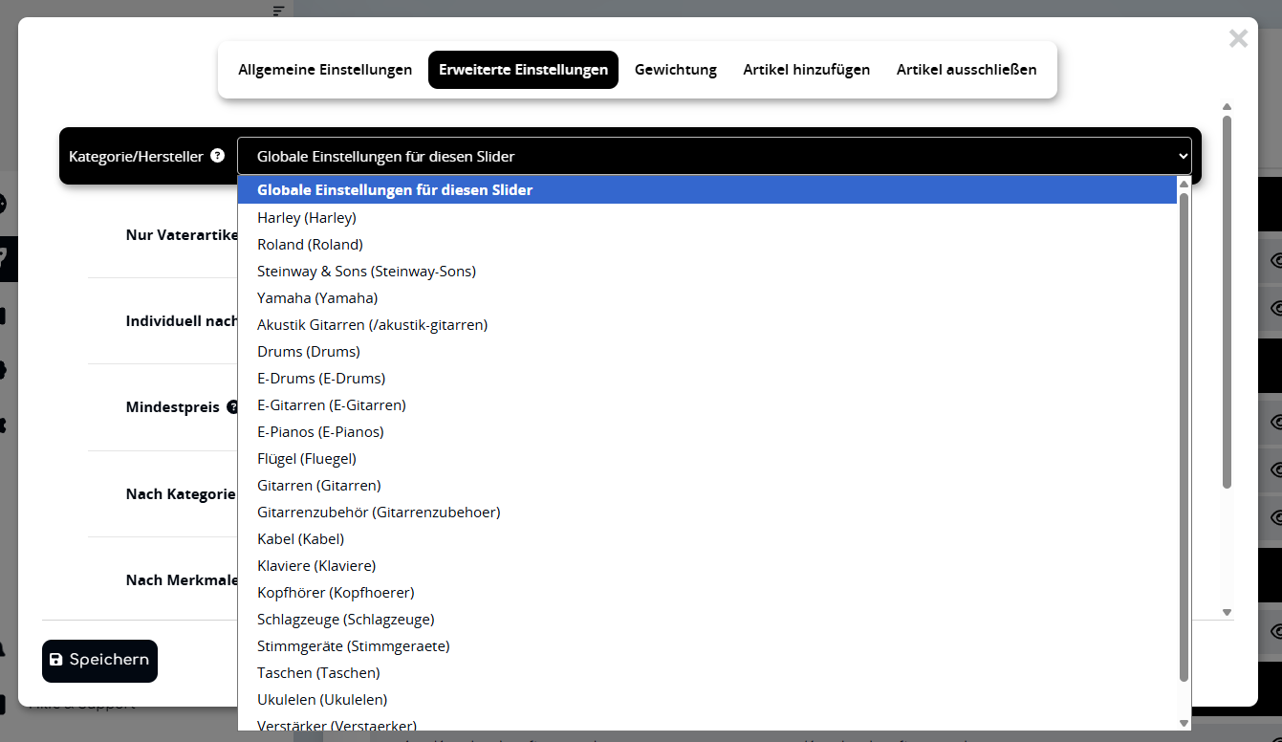Choose Kabel (Kabel) entry
The width and height of the screenshot is (1282, 742).
pos(707,538)
